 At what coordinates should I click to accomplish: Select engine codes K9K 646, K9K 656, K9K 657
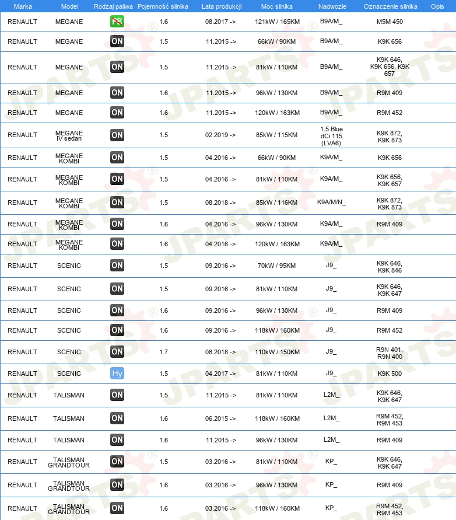click(x=390, y=67)
